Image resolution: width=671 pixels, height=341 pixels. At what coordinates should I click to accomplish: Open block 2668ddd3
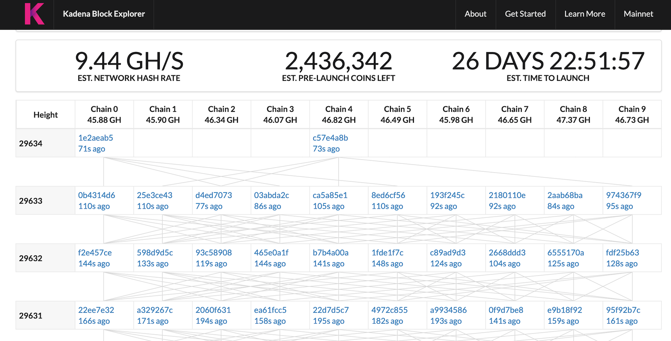point(507,253)
